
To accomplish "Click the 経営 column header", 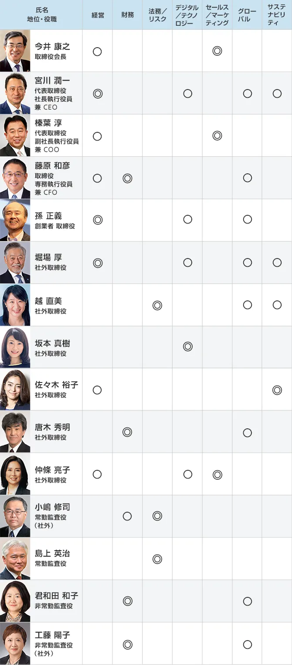I will pyautogui.click(x=98, y=15).
